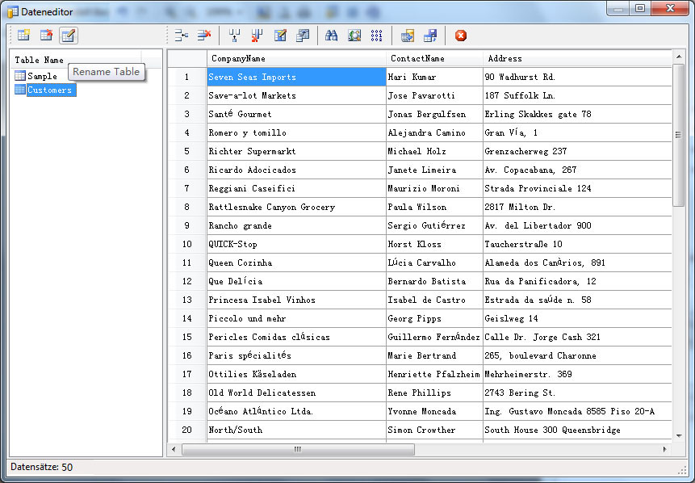695x483 pixels.
Task: Click the Datensätze: 50 status text
Action: point(42,467)
